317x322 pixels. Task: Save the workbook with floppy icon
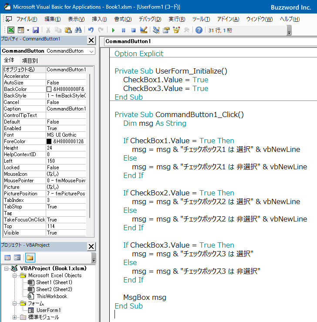36,30
